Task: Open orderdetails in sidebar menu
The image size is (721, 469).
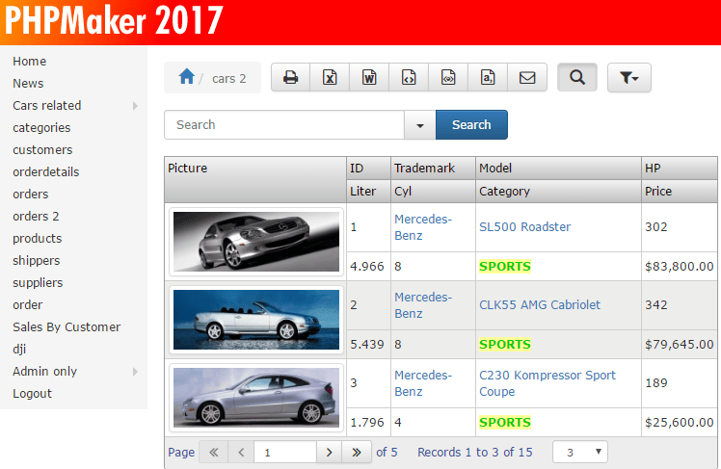Action: (46, 171)
